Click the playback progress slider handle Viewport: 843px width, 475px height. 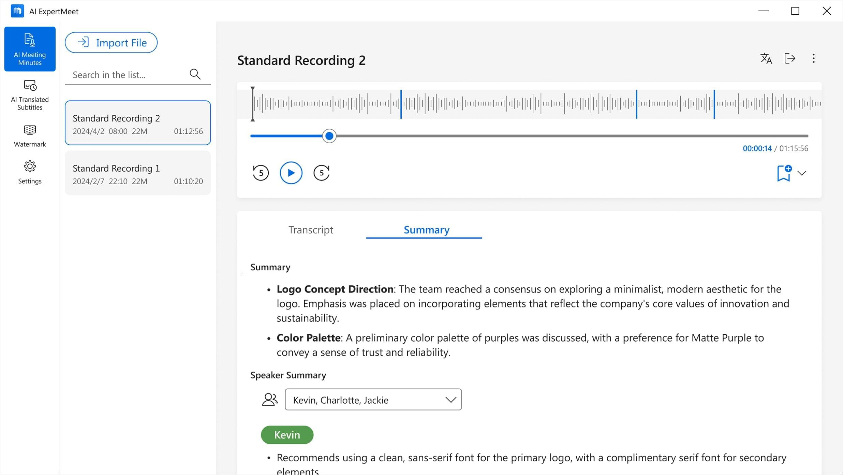click(x=329, y=136)
